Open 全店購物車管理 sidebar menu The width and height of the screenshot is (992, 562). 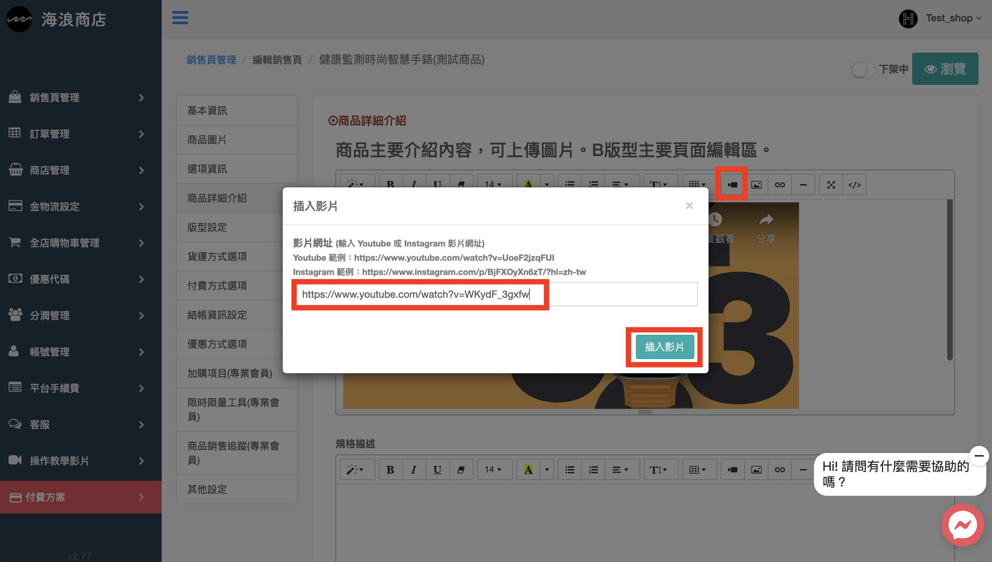(x=80, y=243)
